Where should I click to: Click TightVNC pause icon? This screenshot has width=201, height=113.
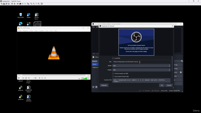(12, 4)
